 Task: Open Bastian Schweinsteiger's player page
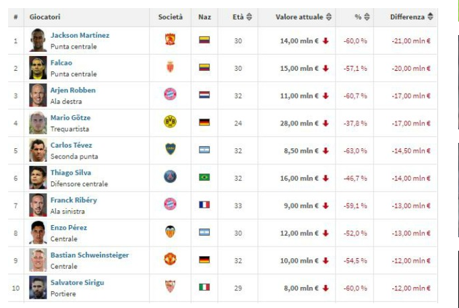tap(89, 255)
